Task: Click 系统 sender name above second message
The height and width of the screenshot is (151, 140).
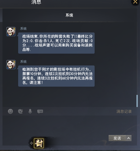Action: tap(23, 62)
